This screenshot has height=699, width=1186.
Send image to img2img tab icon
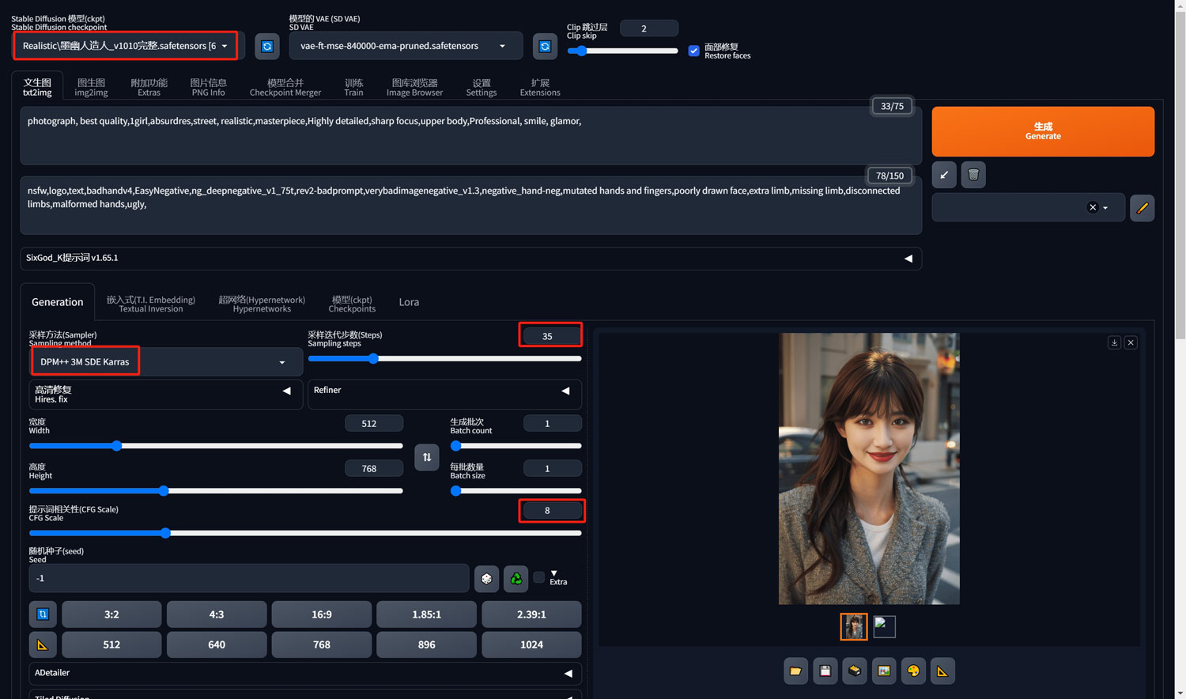click(884, 671)
